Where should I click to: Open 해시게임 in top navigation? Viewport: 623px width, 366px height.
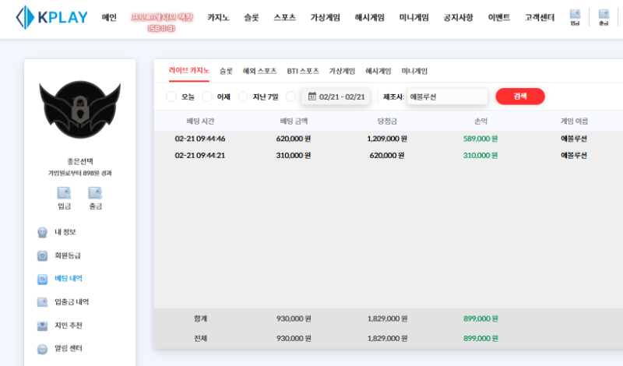(x=369, y=17)
